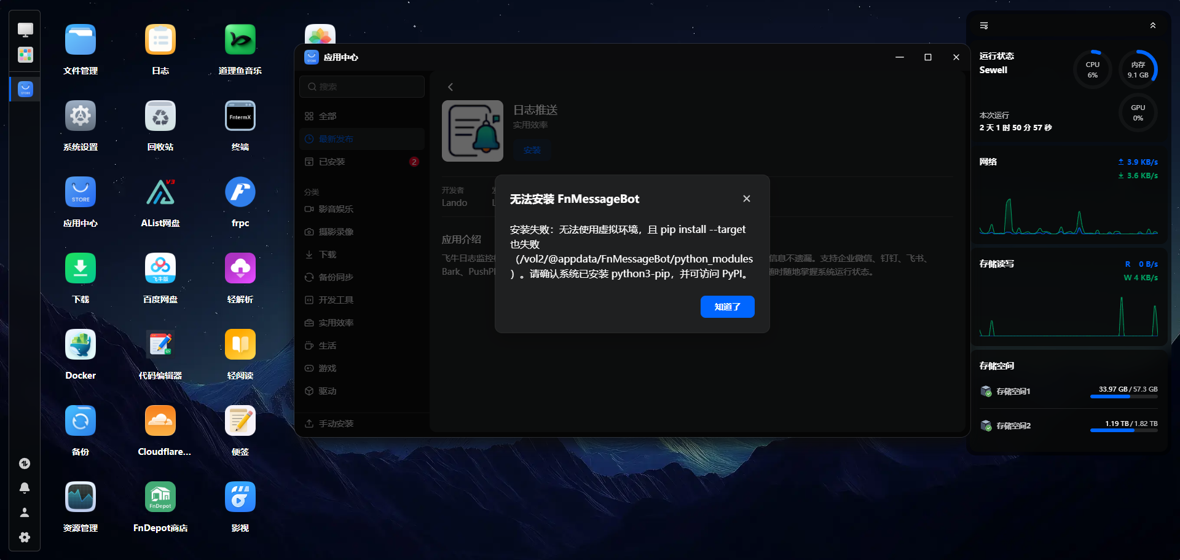Choose the 备份同步 category
The image size is (1180, 560).
tap(362, 277)
